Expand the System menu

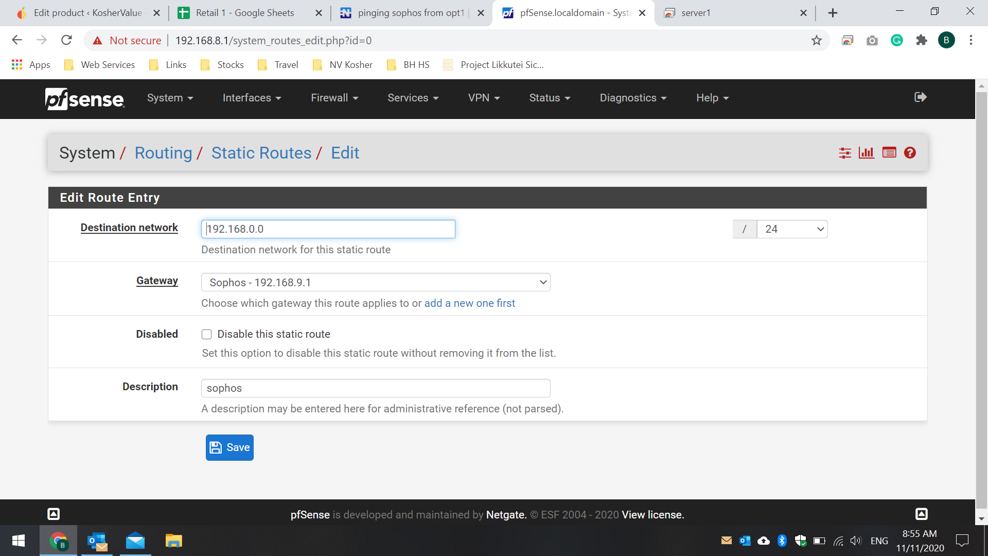170,98
